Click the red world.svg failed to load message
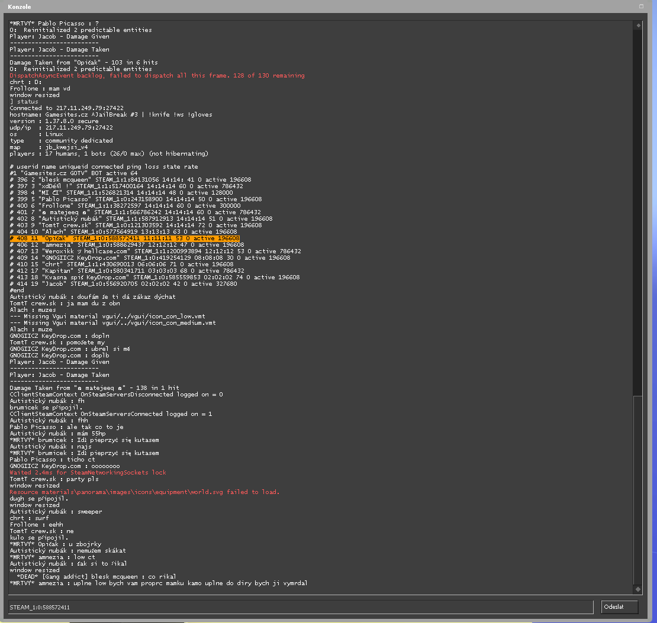This screenshot has width=657, height=623. pos(144,492)
